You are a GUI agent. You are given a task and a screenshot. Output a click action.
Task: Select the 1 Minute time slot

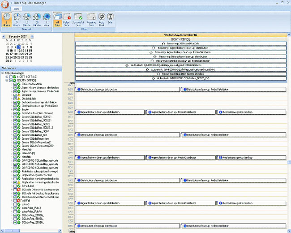pyautogui.click(x=7, y=20)
